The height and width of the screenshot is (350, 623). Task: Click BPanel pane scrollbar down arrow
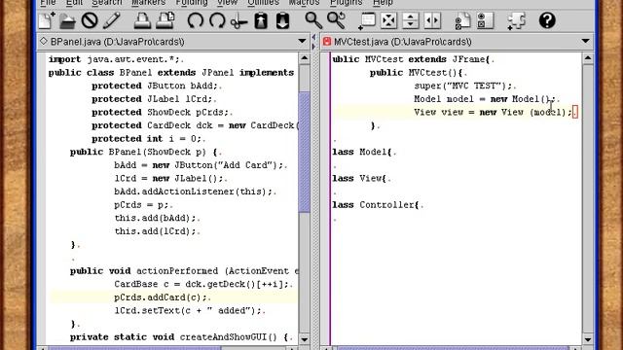tap(305, 339)
